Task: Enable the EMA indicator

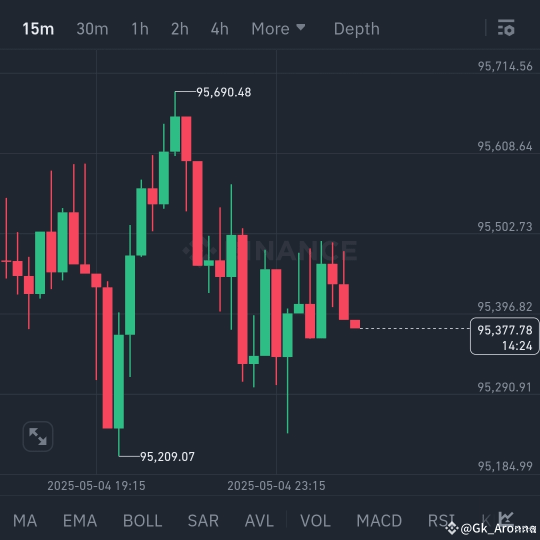Action: pos(79,520)
